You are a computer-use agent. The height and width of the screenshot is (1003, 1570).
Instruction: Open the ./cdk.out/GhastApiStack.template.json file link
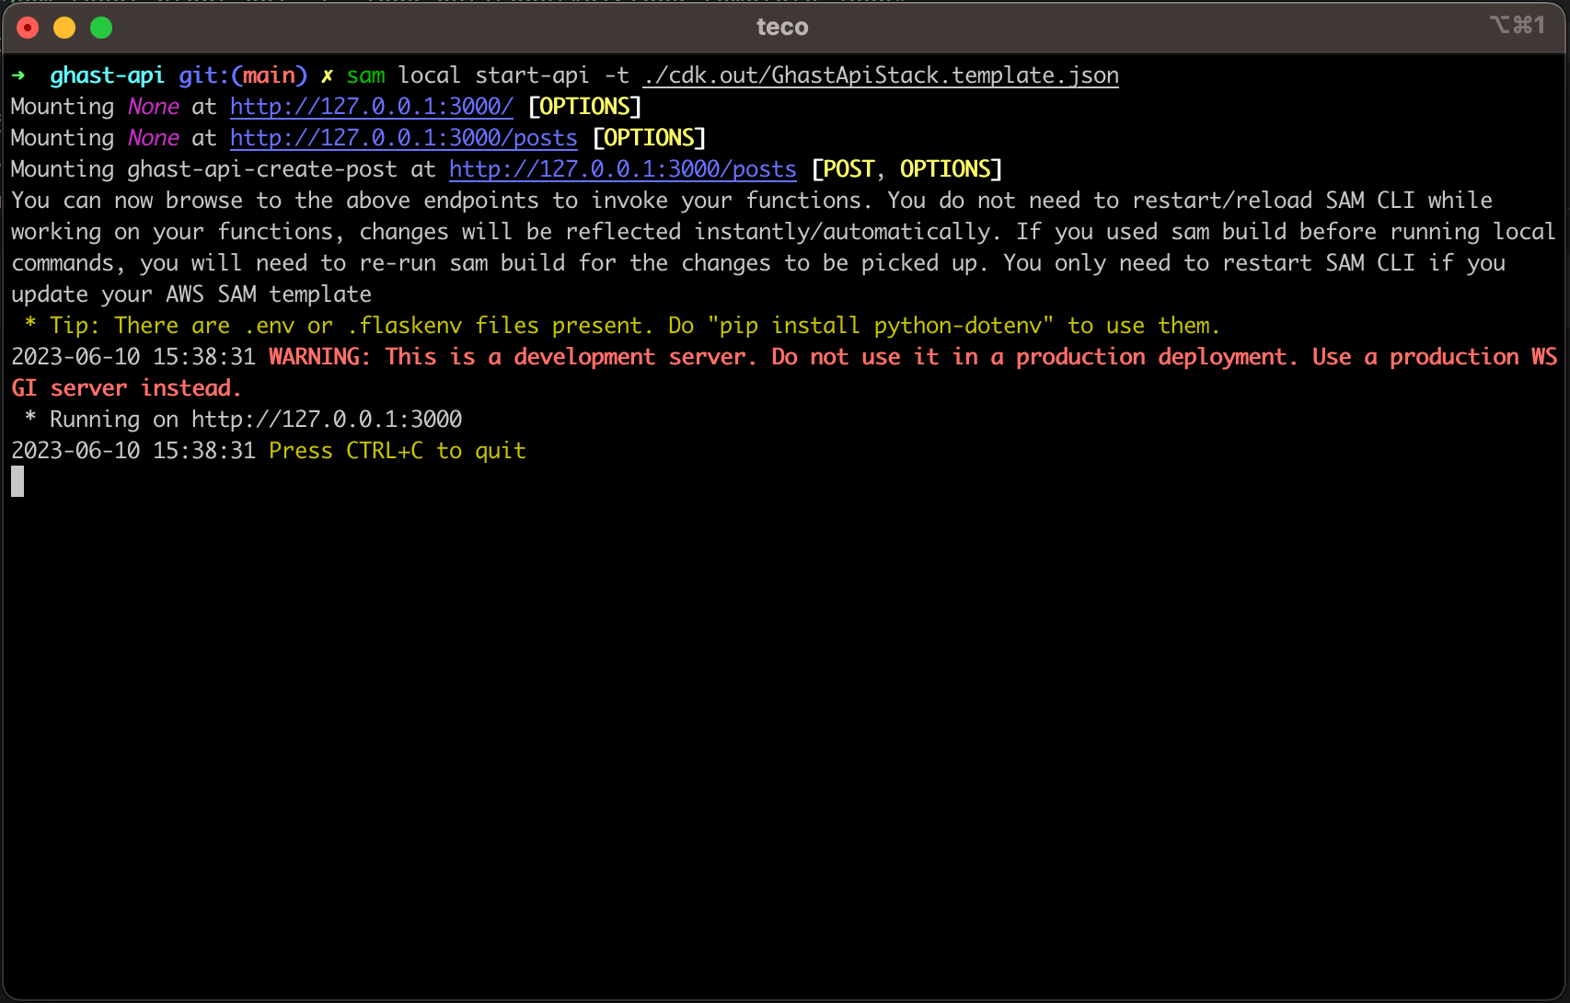point(880,75)
